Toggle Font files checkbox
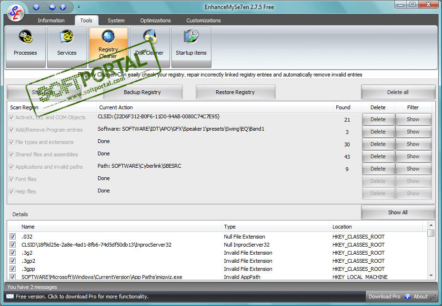 click(x=11, y=179)
